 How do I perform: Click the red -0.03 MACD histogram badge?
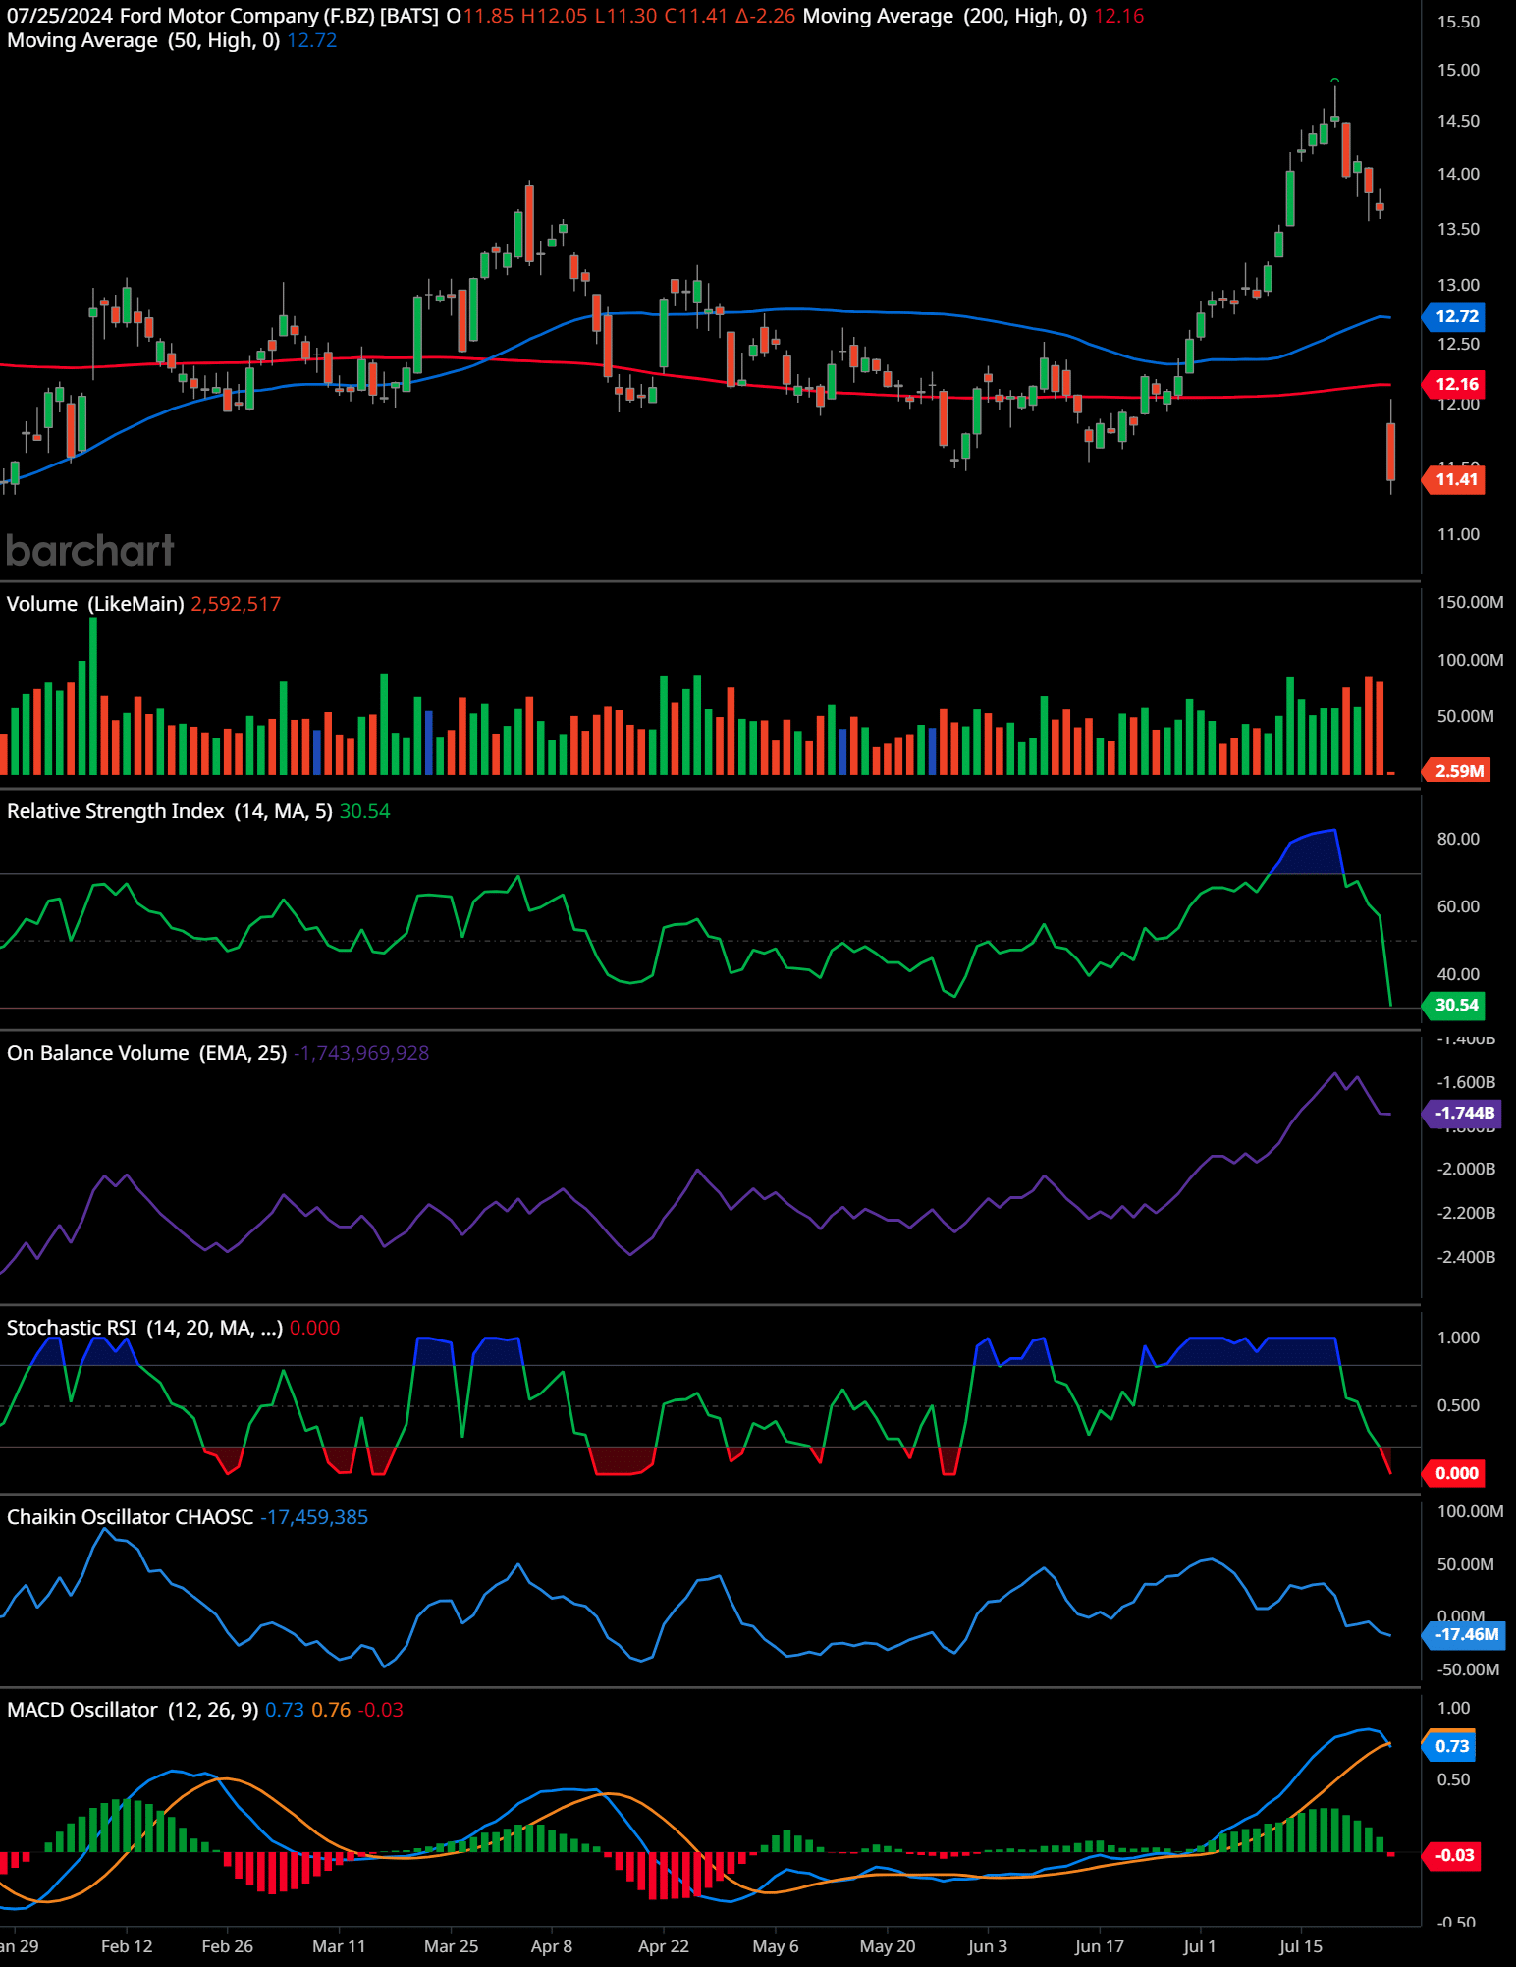pyautogui.click(x=1452, y=1855)
